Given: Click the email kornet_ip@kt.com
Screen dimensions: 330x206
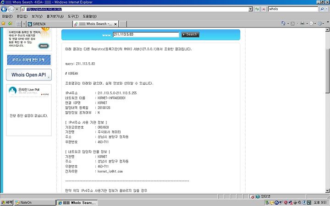Looking at the screenshot, I should coord(110,171).
